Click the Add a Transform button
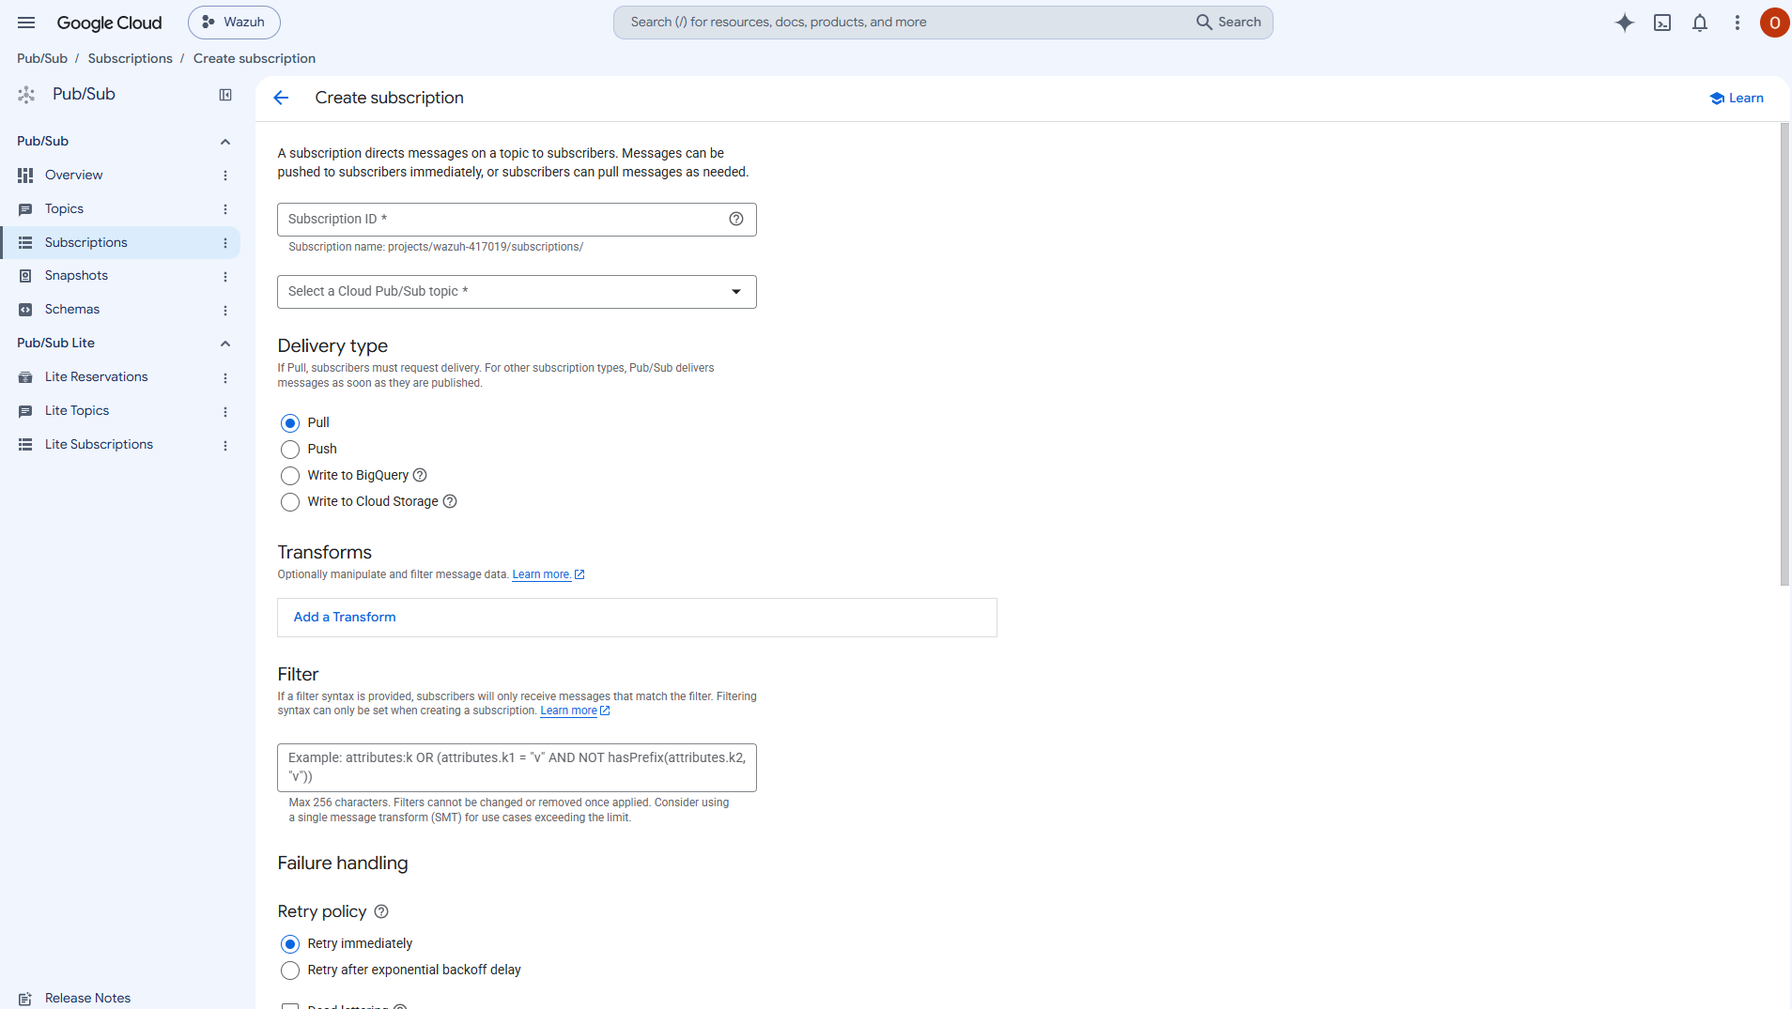Image resolution: width=1792 pixels, height=1009 pixels. coord(345,617)
